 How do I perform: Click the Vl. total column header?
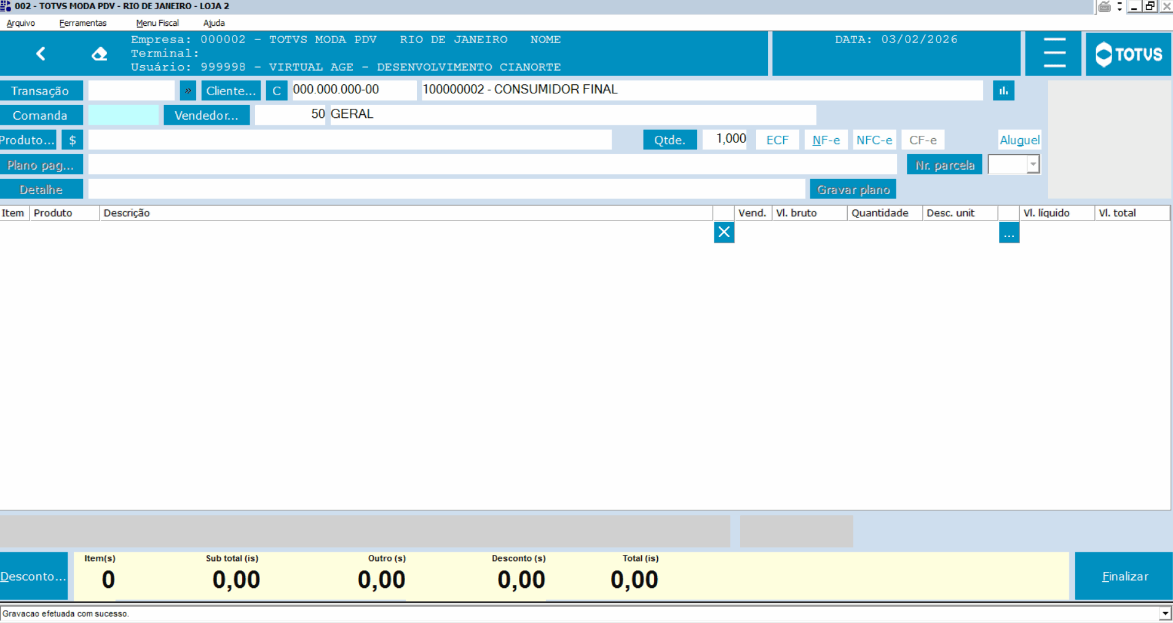pyautogui.click(x=1132, y=213)
